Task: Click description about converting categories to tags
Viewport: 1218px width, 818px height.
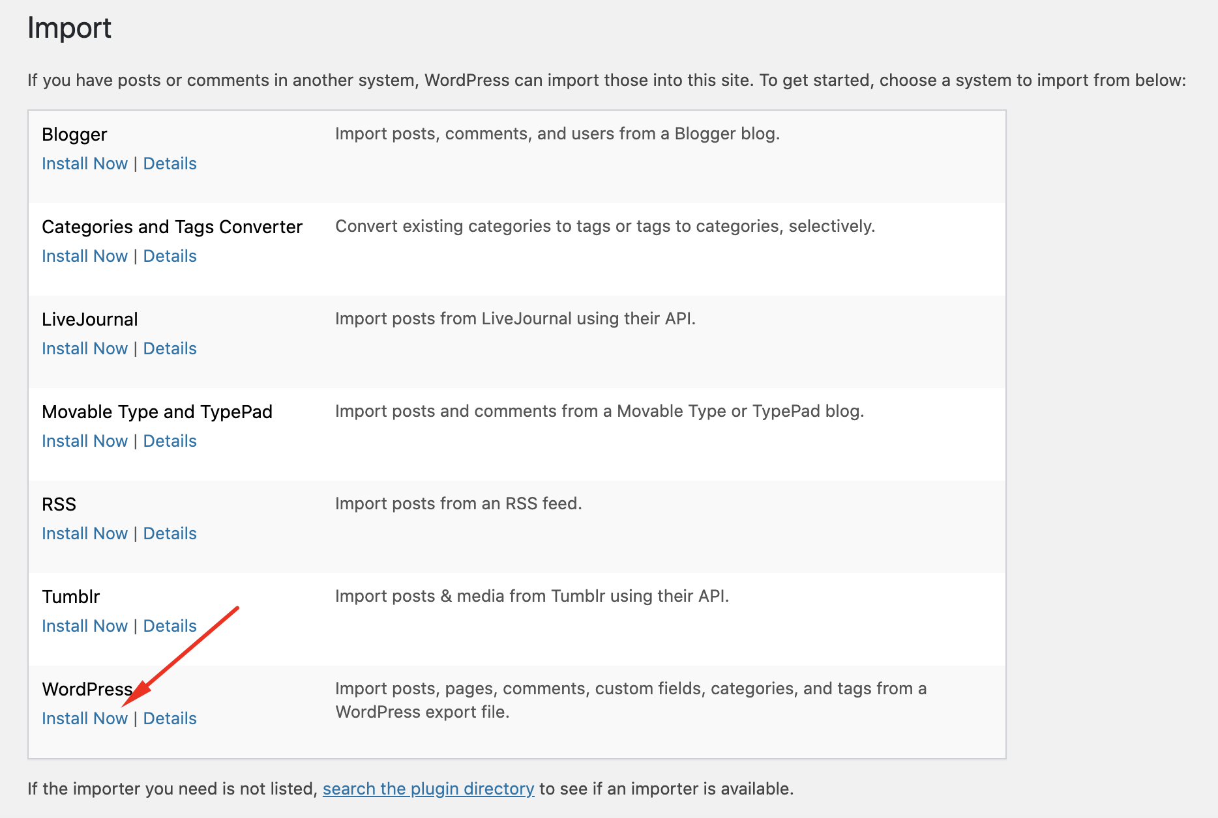Action: pos(605,226)
